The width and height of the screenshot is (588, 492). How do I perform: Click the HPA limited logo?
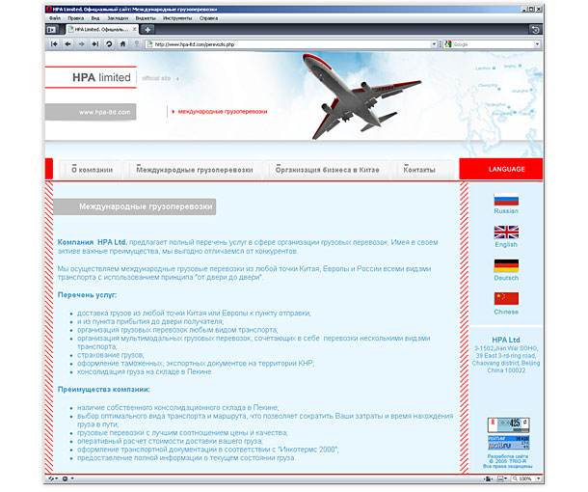[101, 77]
